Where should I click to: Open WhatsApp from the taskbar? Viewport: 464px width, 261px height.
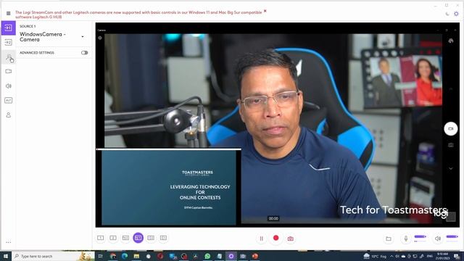pyautogui.click(x=207, y=256)
